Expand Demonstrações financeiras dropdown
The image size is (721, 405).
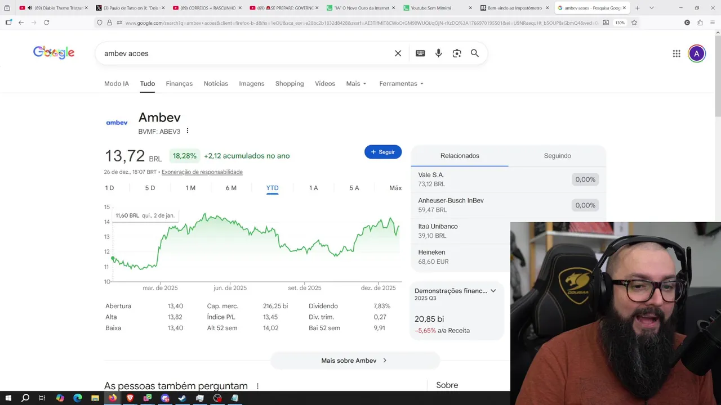(x=493, y=291)
